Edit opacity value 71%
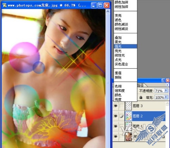Viewport: 170px width, 148px height. (x=159, y=91)
